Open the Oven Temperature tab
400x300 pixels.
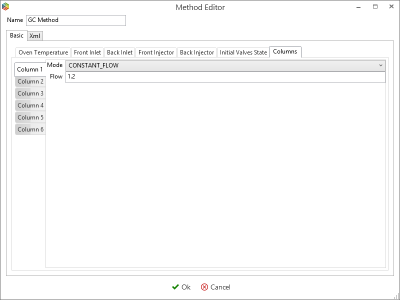[43, 52]
